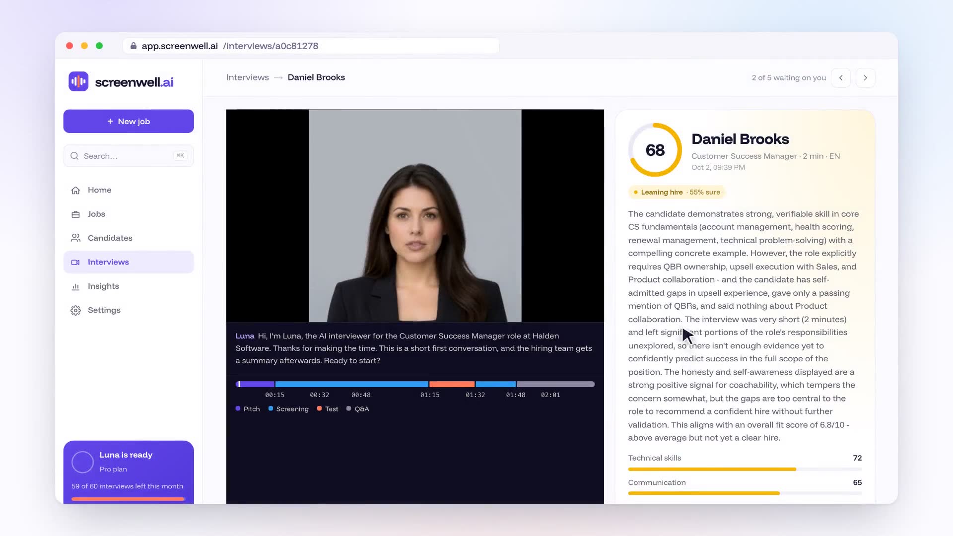Screen dimensions: 953x536
Task: Jump to orange Test timeline segment
Action: 452,384
